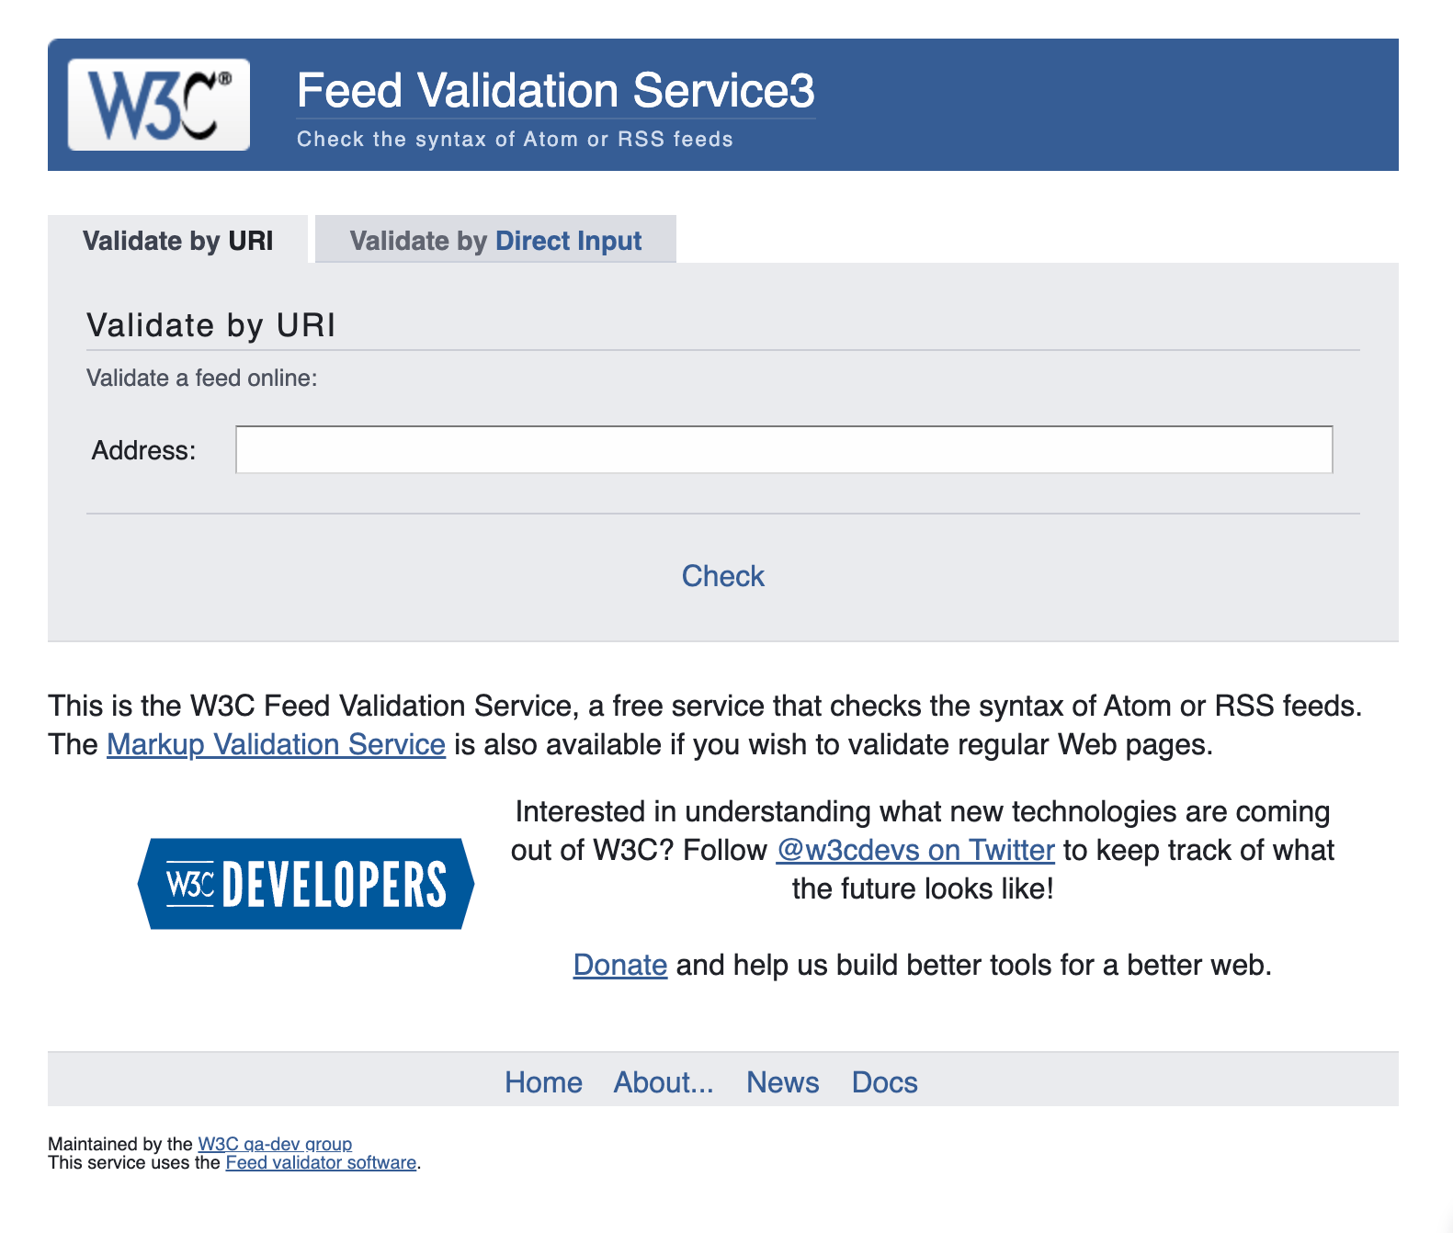Click the Feed Validation Service3 title
The height and width of the screenshot is (1233, 1453).
[556, 91]
